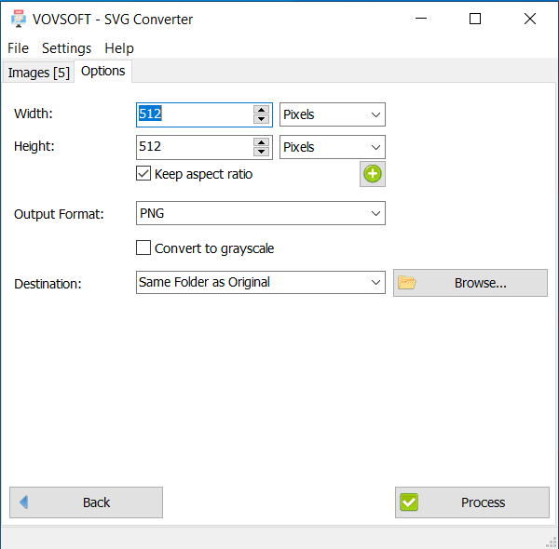The height and width of the screenshot is (549, 559).
Task: Click the VOVSOFT app icon in title bar
Action: coord(19,19)
